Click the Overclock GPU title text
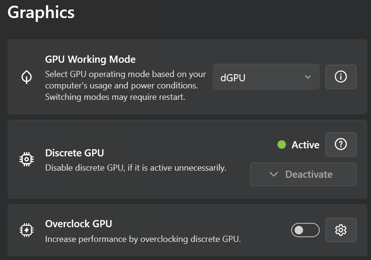The image size is (371, 260). (x=78, y=223)
